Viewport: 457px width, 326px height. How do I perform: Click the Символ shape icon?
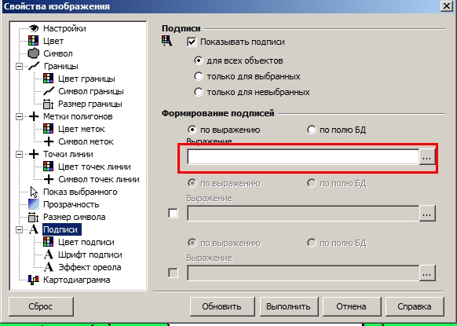pyautogui.click(x=34, y=53)
